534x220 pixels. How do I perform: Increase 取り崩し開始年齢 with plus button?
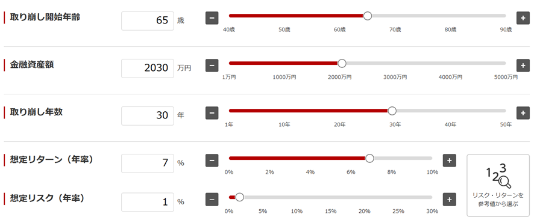tap(523, 18)
